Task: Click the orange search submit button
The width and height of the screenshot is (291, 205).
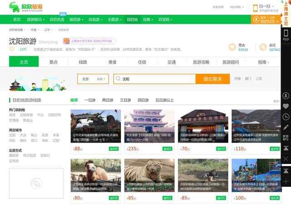Action: [213, 79]
